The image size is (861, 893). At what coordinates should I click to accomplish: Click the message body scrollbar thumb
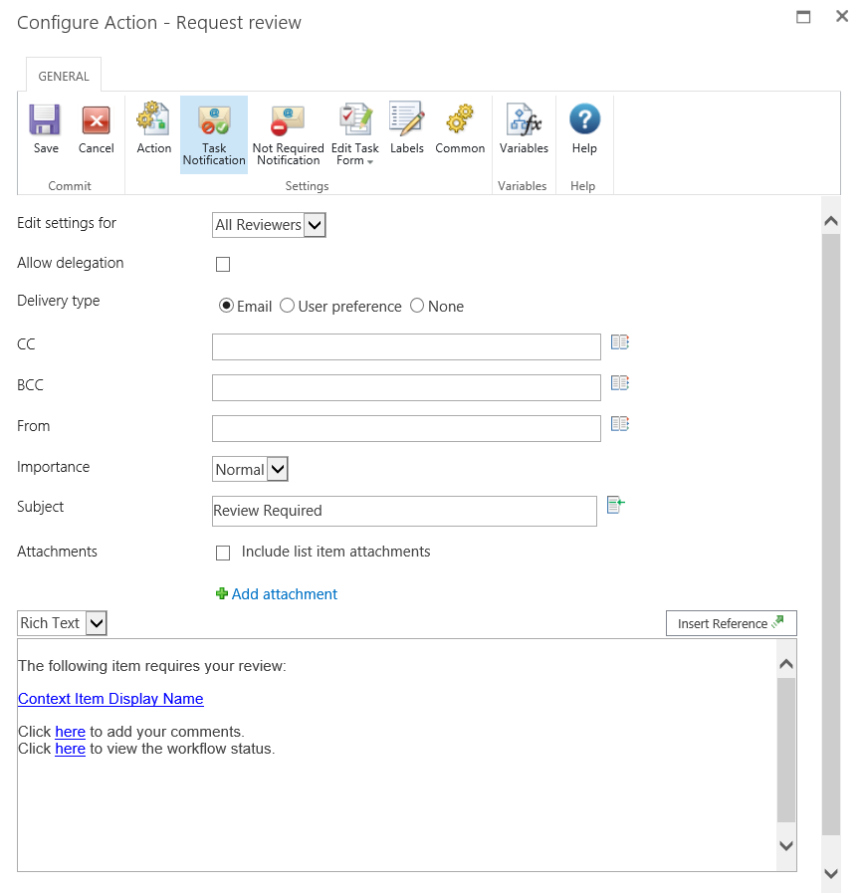786,750
